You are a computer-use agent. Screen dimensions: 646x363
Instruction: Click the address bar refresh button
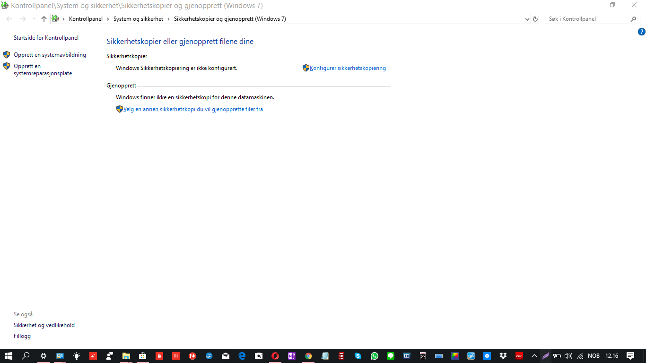[x=535, y=19]
